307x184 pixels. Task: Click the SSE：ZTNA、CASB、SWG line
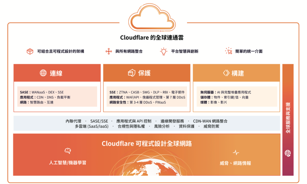pyautogui.click(x=147, y=92)
